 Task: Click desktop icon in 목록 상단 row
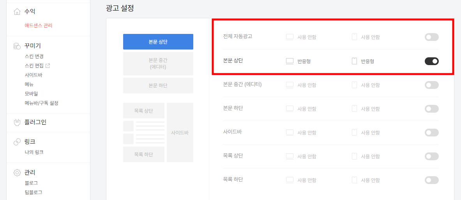click(x=290, y=156)
